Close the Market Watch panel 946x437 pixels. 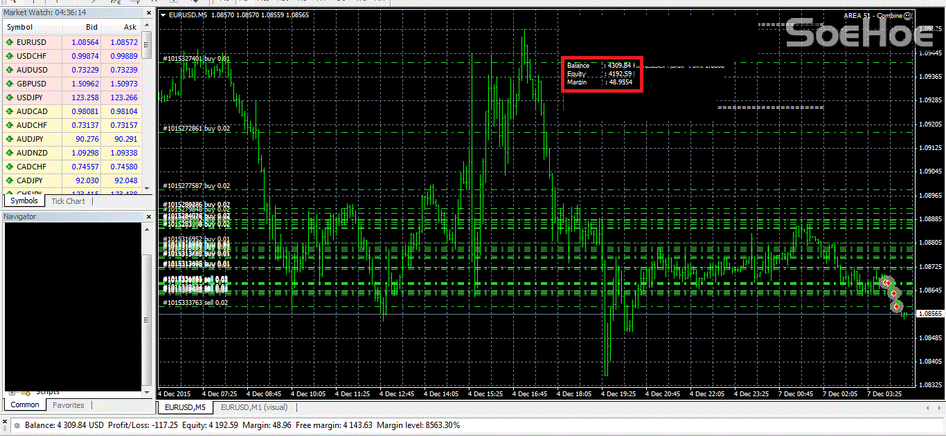148,12
